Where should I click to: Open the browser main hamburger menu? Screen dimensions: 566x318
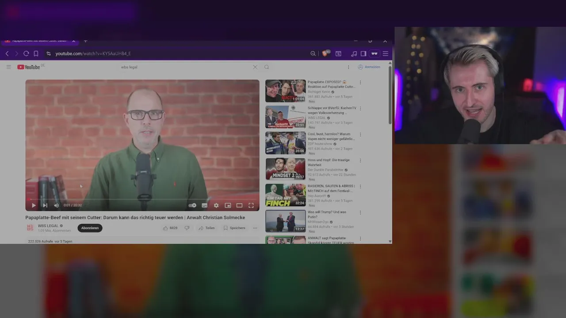(x=386, y=53)
